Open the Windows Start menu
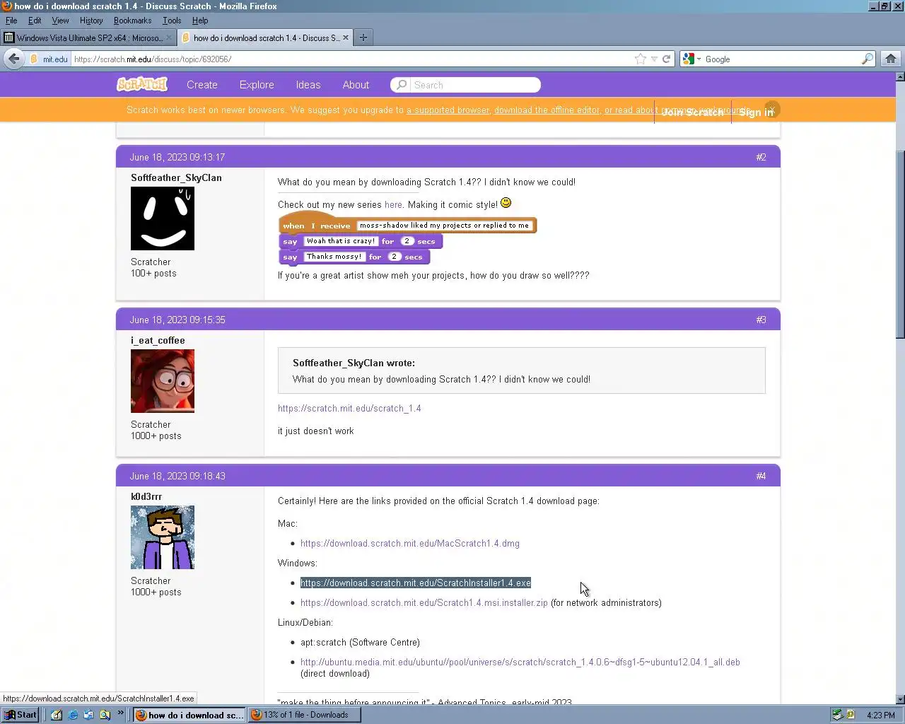Image resolution: width=905 pixels, height=724 pixels. [x=20, y=715]
